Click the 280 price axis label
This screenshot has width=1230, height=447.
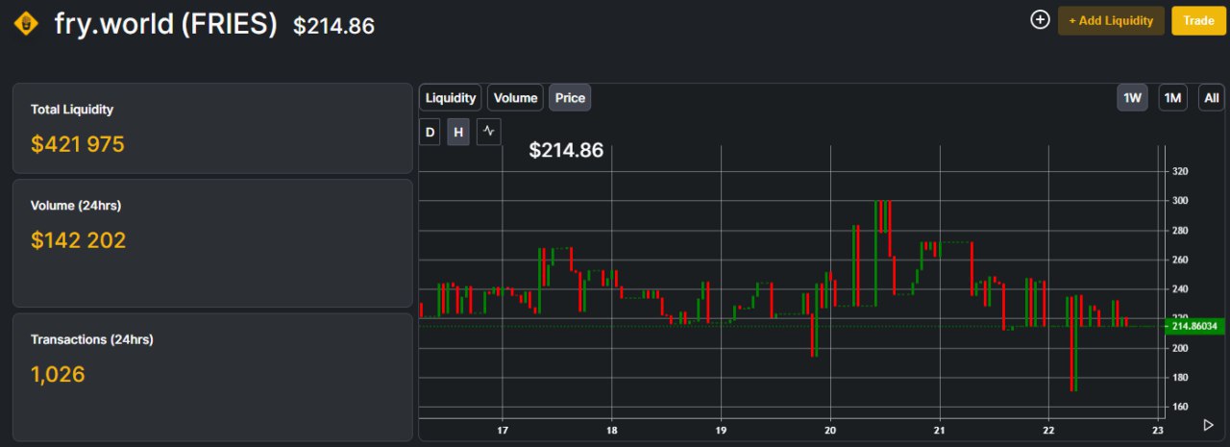pos(1181,231)
